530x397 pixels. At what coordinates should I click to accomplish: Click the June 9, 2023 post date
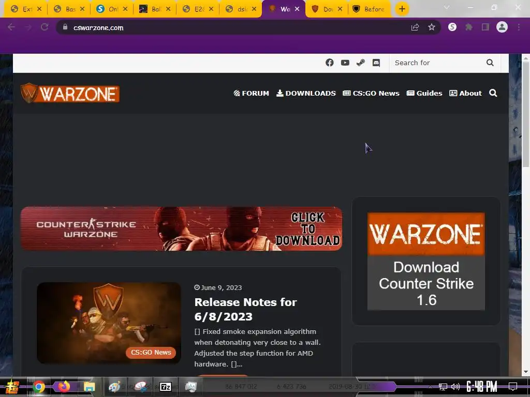[218, 287]
